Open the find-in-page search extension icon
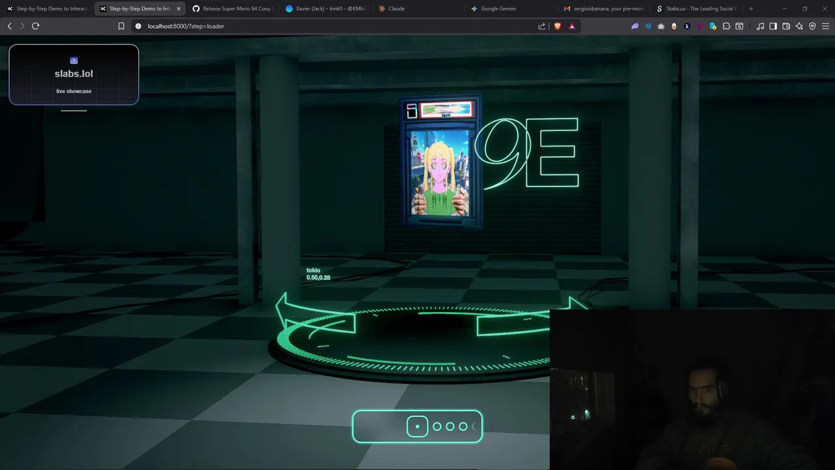Viewport: 835px width, 470px height. click(x=739, y=26)
